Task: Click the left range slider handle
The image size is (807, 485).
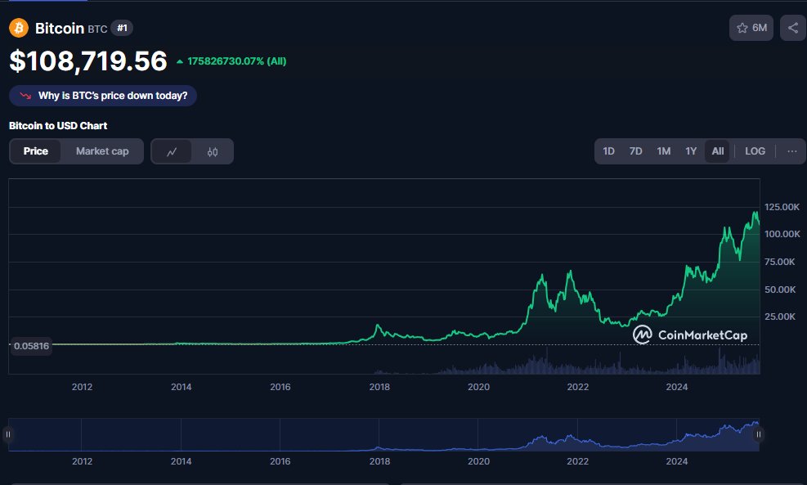Action: pos(7,434)
